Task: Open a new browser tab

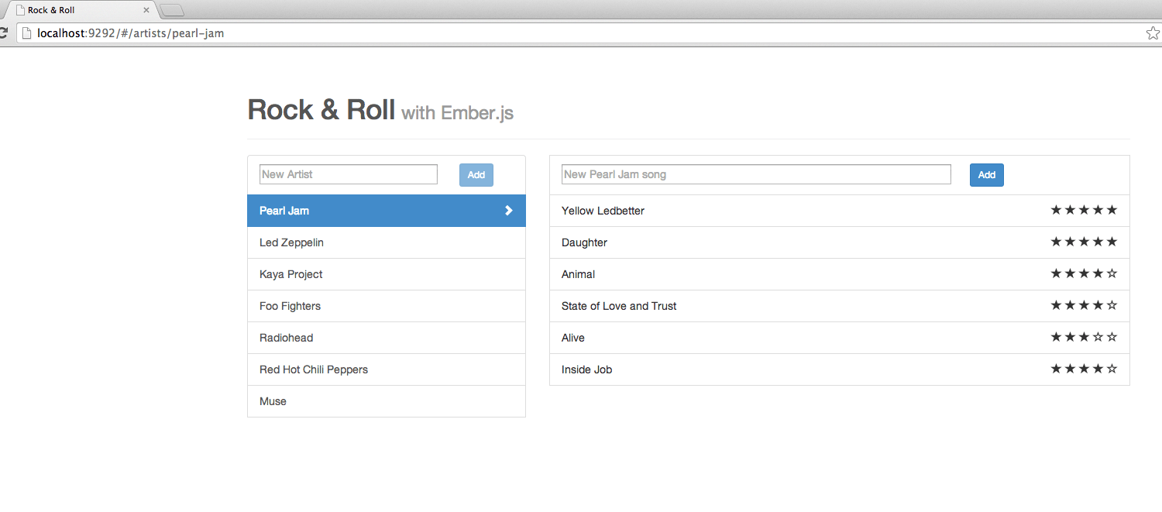Action: pyautogui.click(x=171, y=10)
